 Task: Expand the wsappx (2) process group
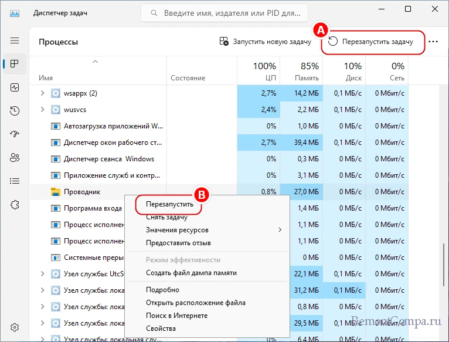(x=42, y=93)
